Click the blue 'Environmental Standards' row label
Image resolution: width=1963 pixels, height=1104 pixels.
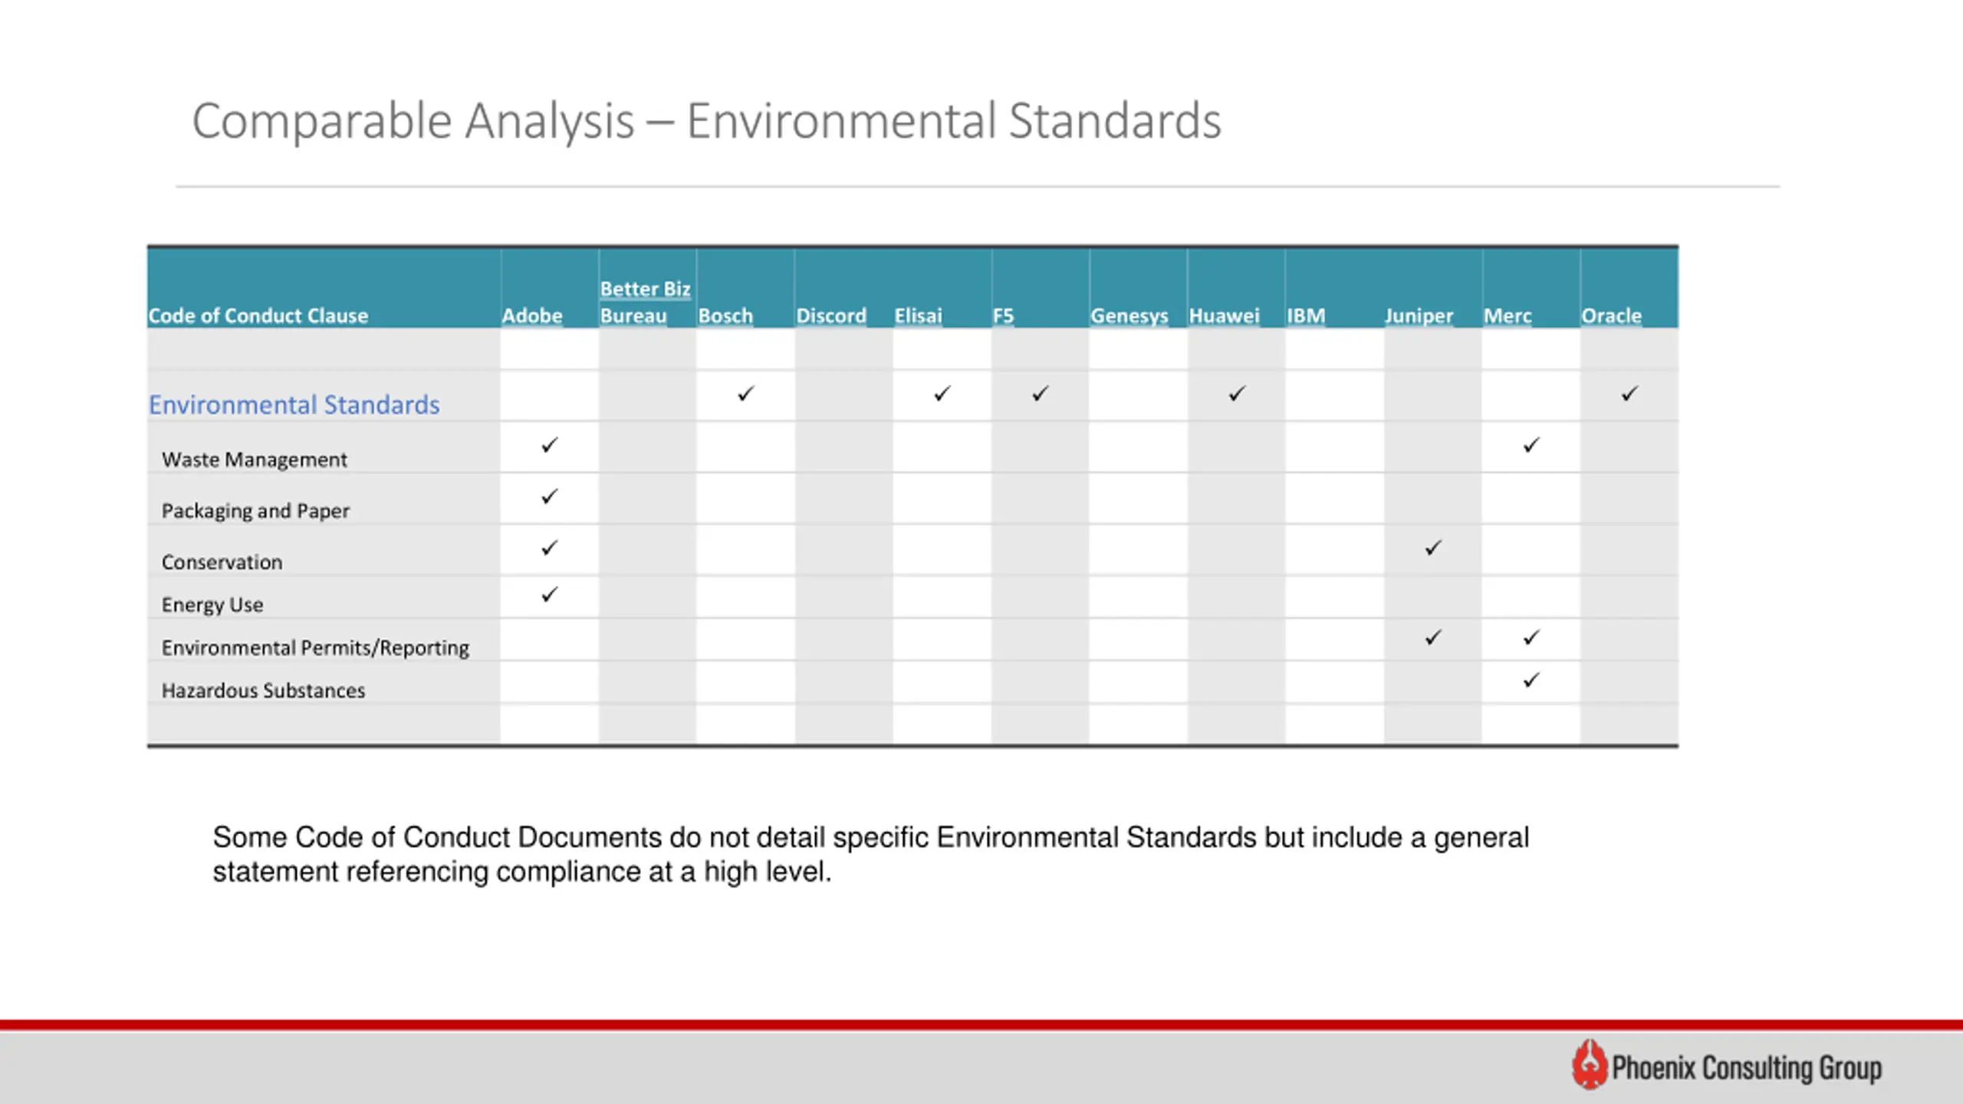(x=294, y=405)
